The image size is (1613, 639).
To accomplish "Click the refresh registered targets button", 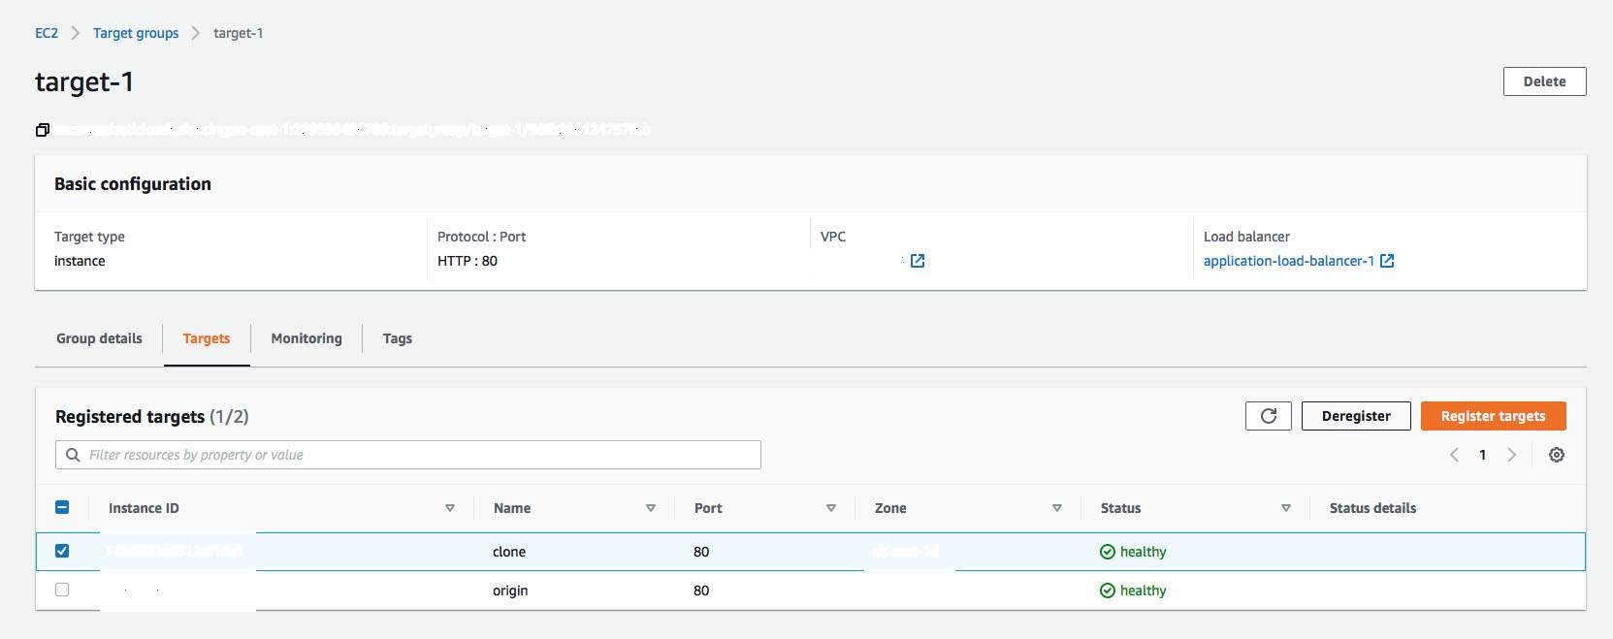I will (1268, 416).
